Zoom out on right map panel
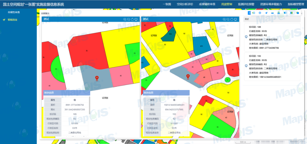The image size is (307, 144). click(228, 19)
